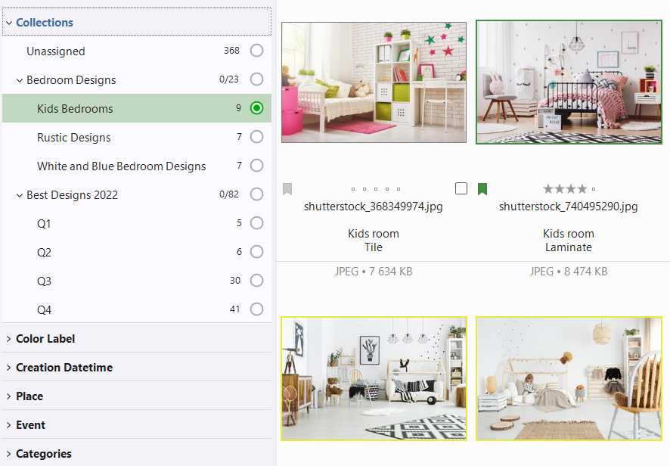Tick the checkbox beside shutterstock_368349974.jpg rating
This screenshot has width=670, height=466.
click(x=461, y=189)
